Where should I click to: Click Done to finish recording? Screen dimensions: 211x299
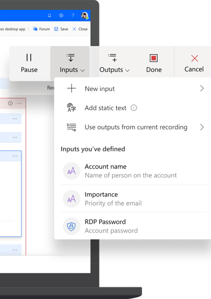(x=154, y=63)
